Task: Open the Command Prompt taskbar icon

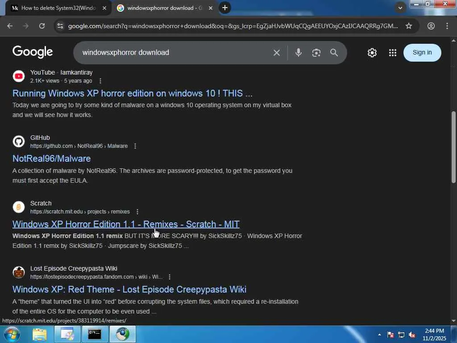Action: pyautogui.click(x=95, y=334)
